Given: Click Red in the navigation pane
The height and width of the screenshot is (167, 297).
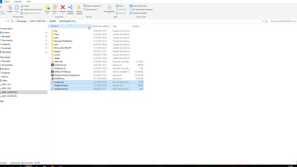Looking at the screenshot, I should click(2, 101).
